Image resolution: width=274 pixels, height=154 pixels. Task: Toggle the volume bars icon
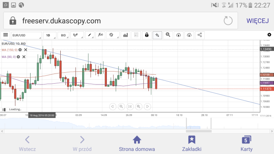point(126,35)
